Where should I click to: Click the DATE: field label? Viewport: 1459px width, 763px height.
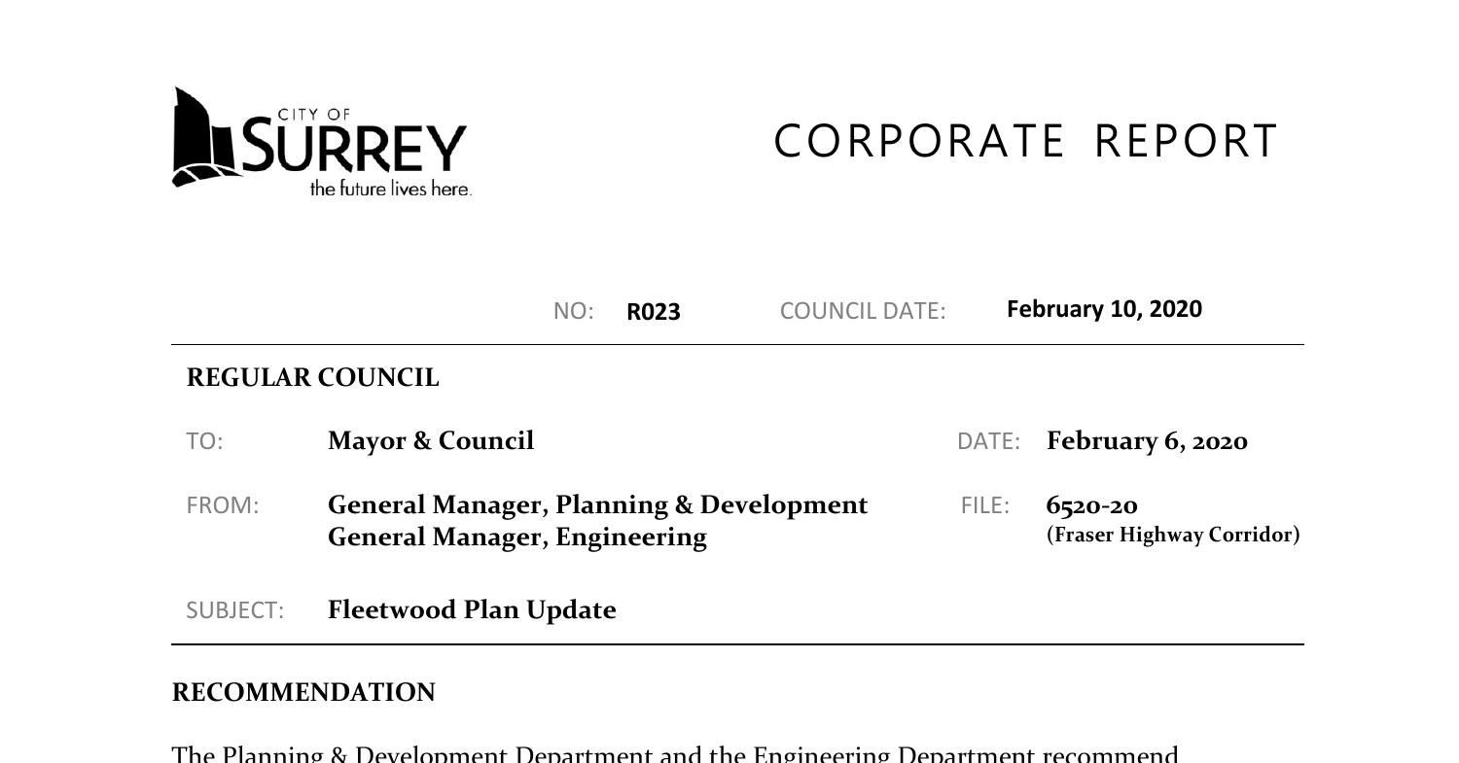tap(988, 441)
